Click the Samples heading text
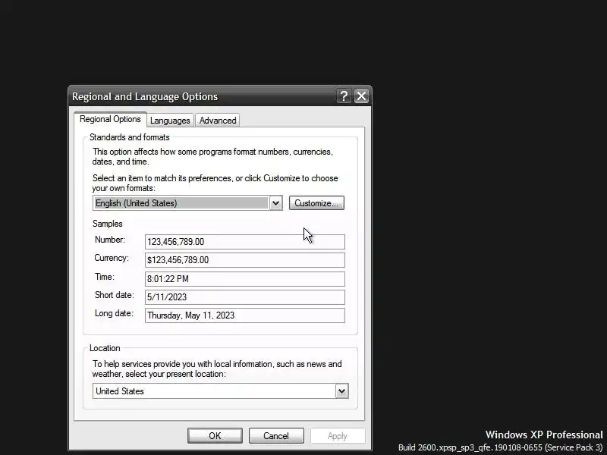Screen dimensions: 607x455 point(107,224)
